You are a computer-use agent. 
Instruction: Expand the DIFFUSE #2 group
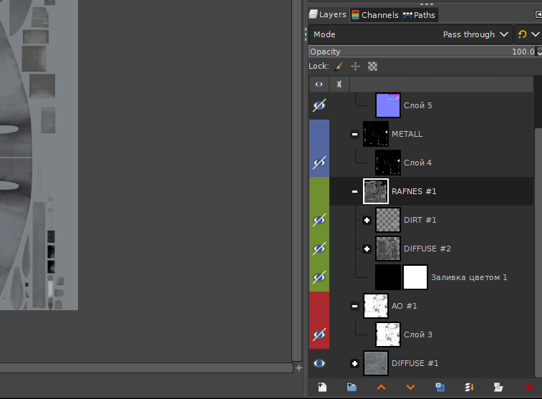[367, 249]
